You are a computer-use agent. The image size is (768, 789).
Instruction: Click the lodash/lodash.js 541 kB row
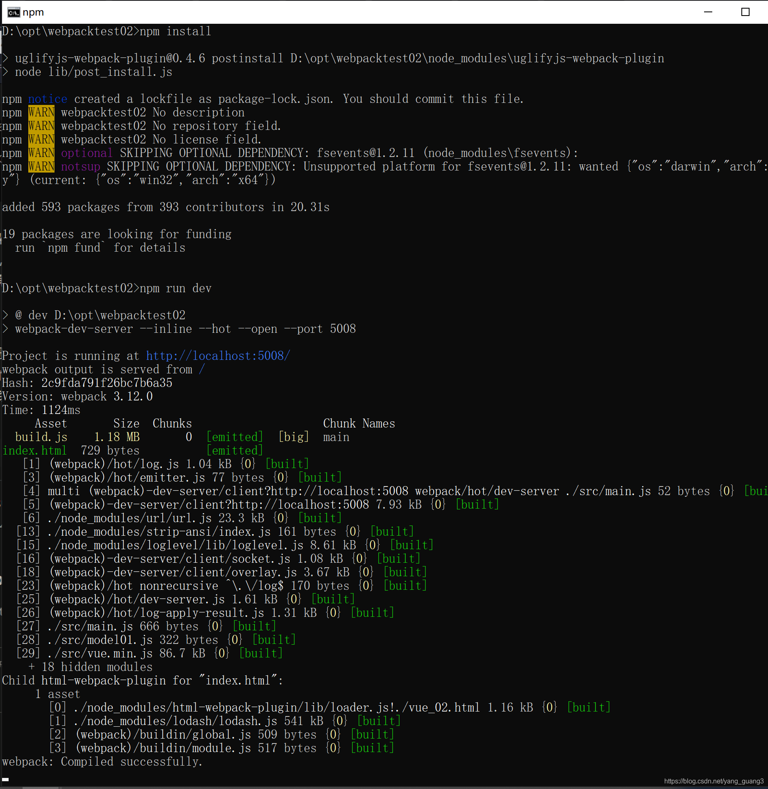click(x=225, y=721)
